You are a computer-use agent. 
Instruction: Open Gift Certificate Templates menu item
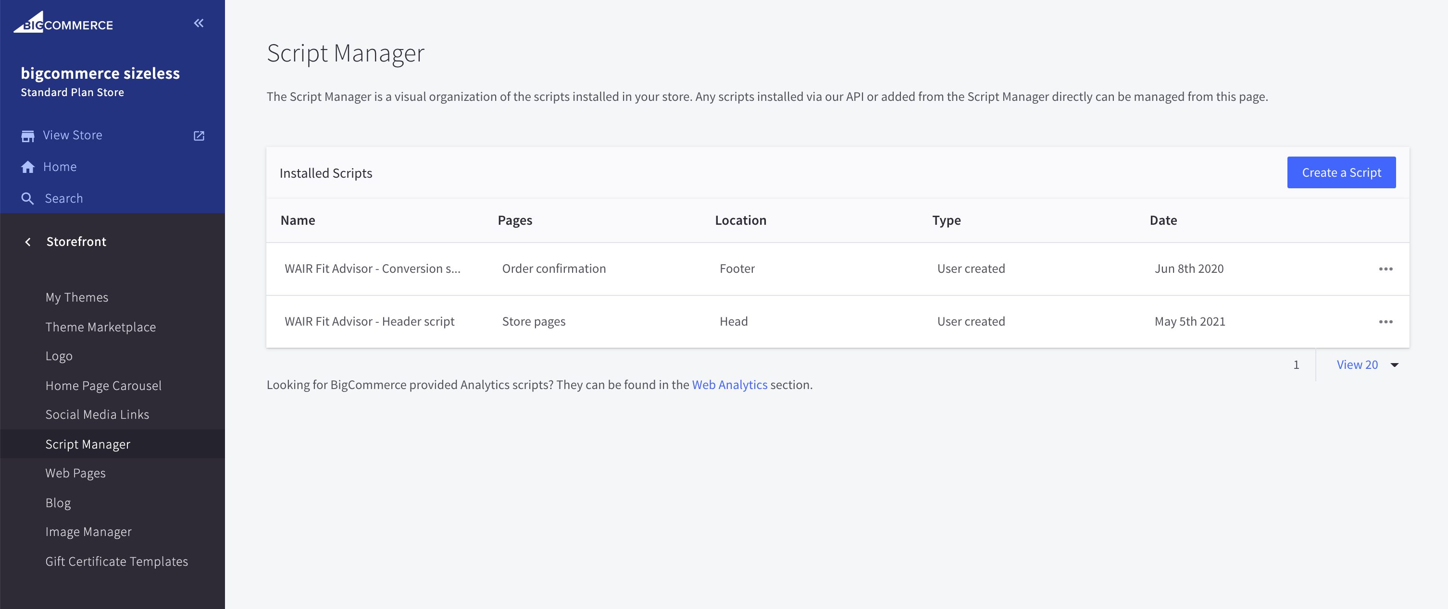coord(117,561)
